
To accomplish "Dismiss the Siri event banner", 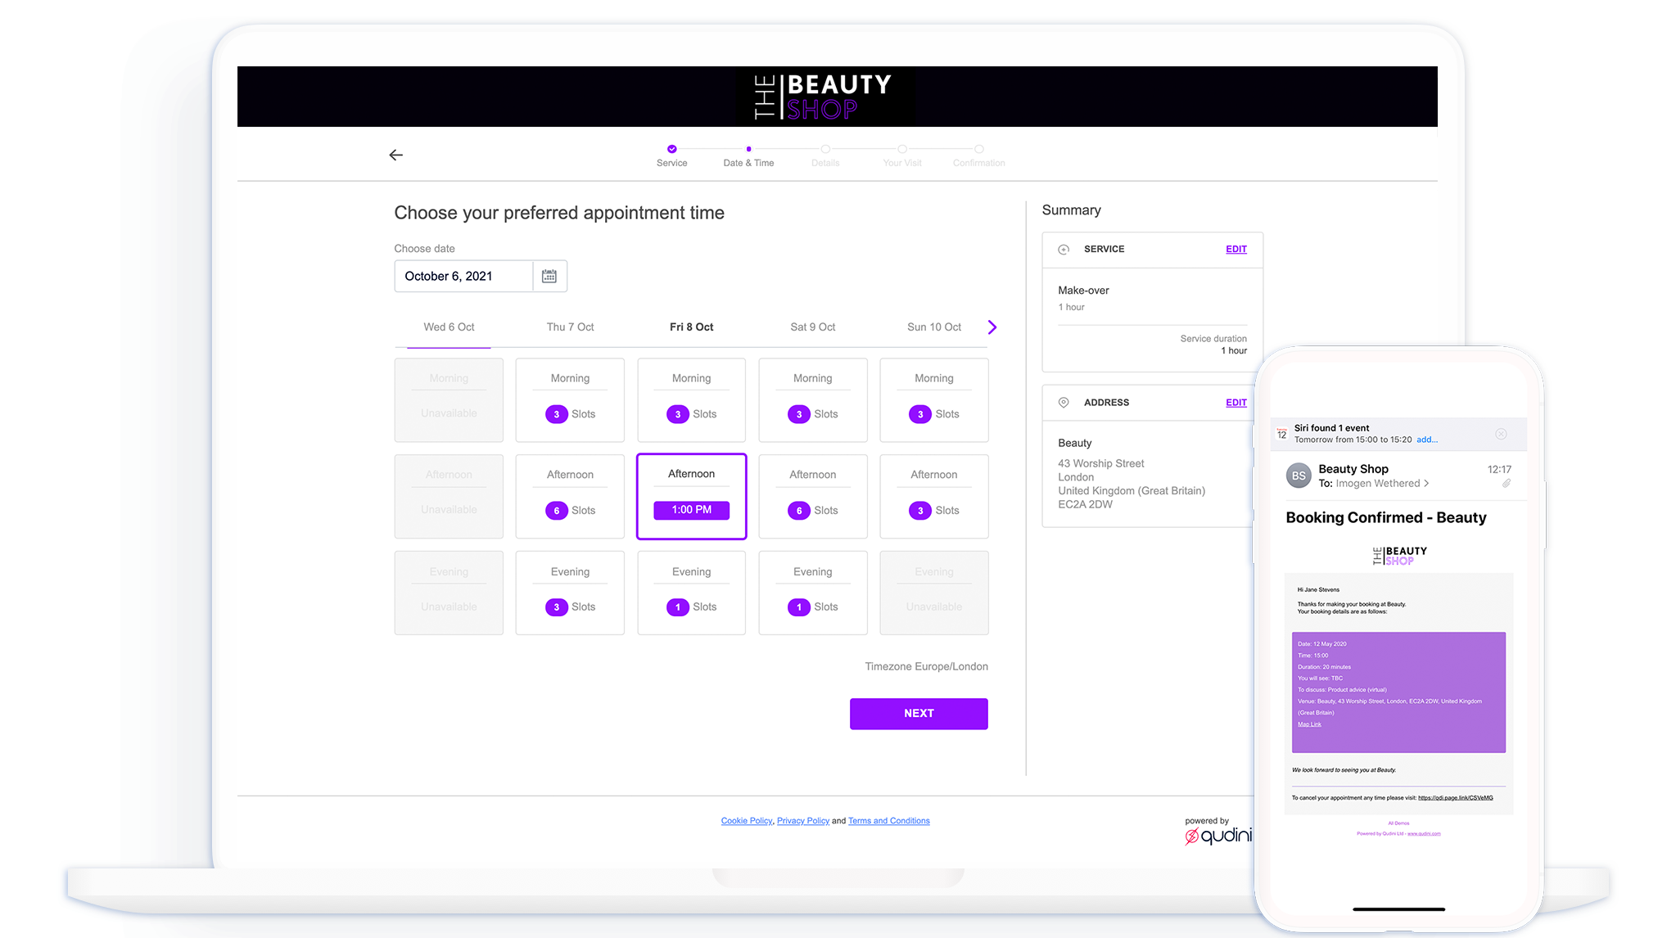I will [1501, 434].
